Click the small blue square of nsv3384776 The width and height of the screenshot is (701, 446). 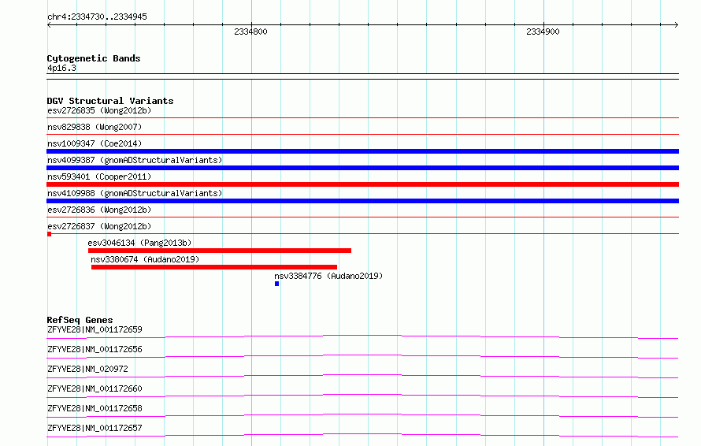click(x=276, y=284)
